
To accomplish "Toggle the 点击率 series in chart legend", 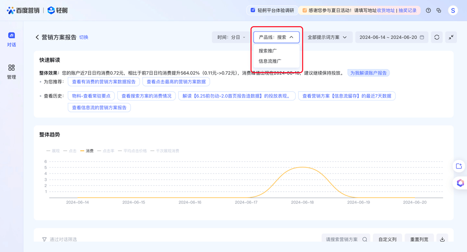I will point(106,151).
